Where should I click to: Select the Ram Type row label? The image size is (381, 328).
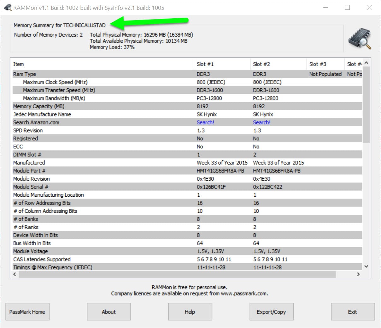25,74
